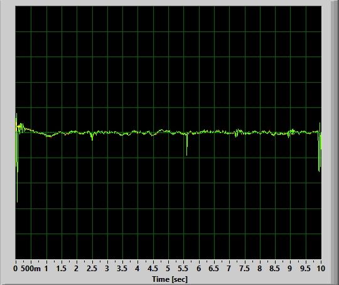Click the downward spike near 5.6 seconds
Image resolution: width=339 pixels, height=285 pixels.
point(187,145)
